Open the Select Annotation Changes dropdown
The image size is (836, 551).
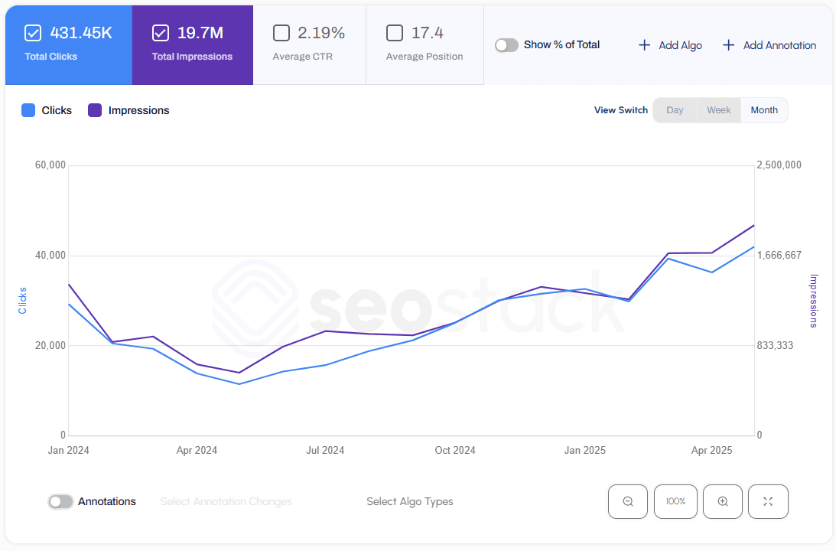pos(226,501)
